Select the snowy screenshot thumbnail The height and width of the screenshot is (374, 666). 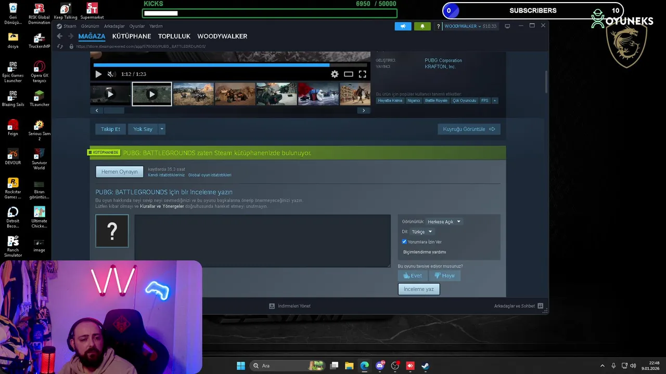click(318, 94)
